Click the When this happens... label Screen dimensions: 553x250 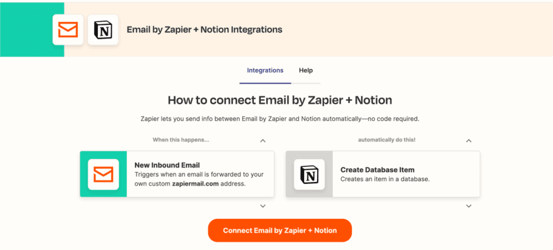pyautogui.click(x=180, y=140)
